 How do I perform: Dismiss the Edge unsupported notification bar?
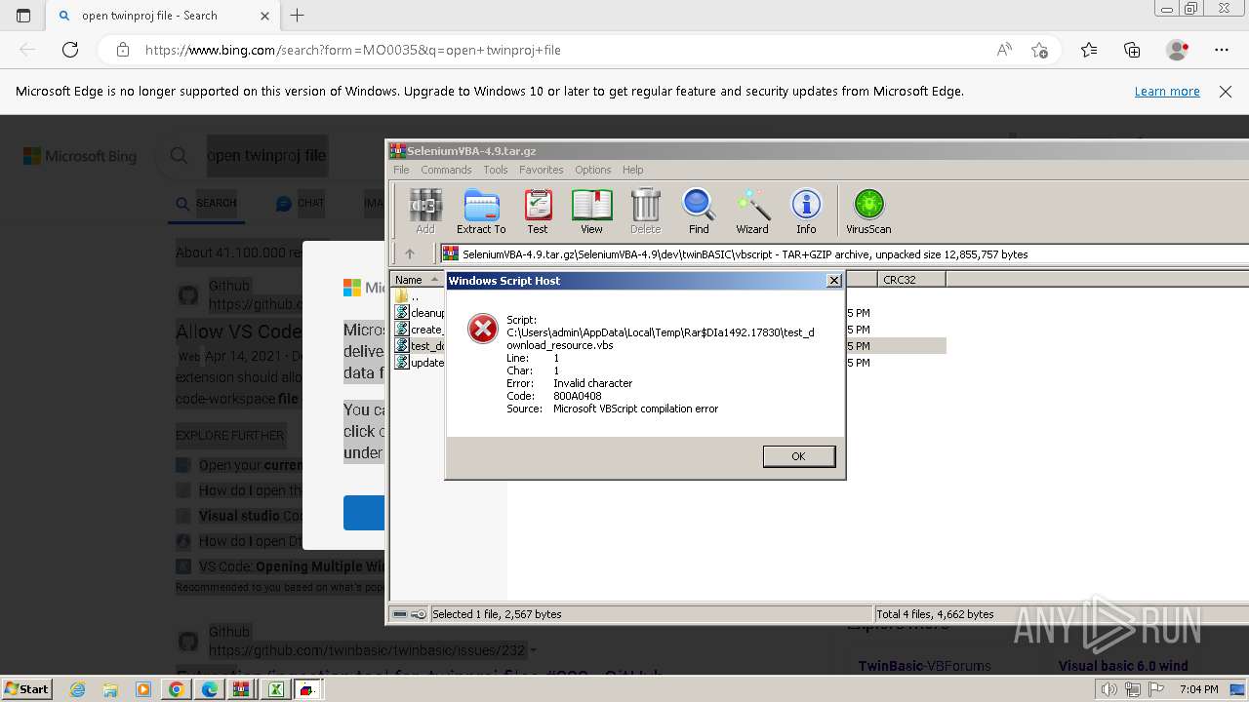click(1226, 92)
